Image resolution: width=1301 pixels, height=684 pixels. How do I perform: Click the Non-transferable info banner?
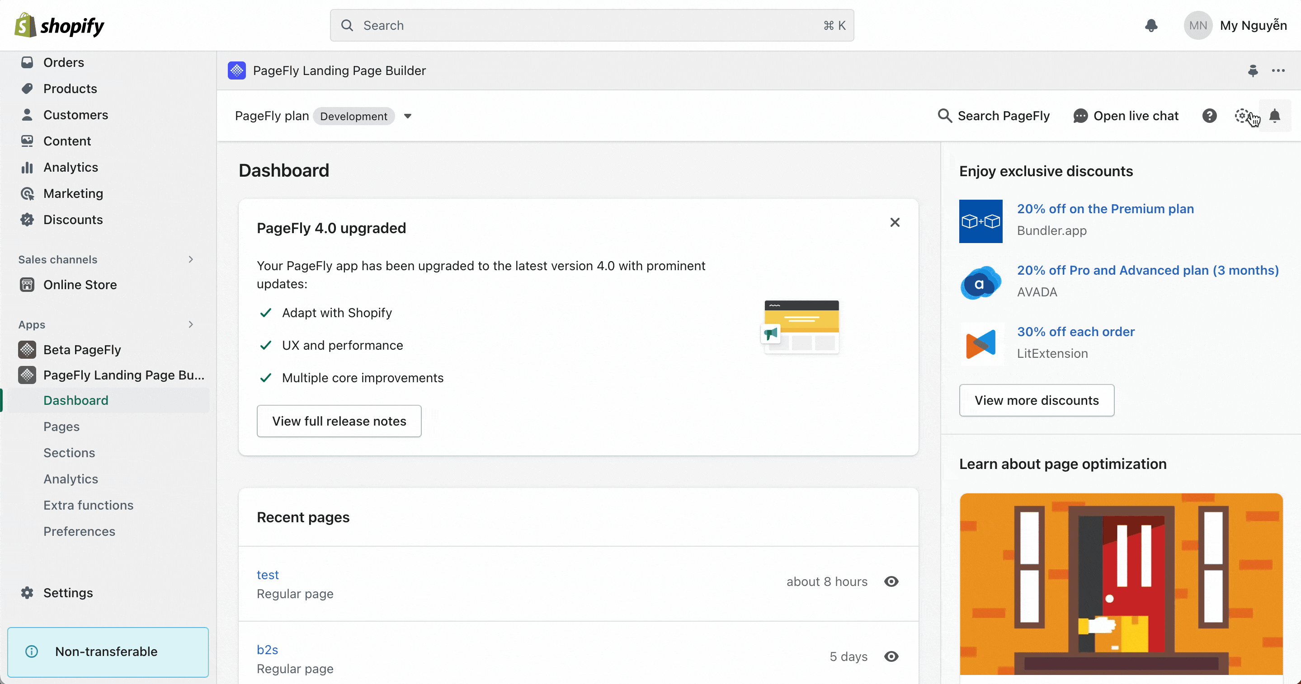click(108, 651)
